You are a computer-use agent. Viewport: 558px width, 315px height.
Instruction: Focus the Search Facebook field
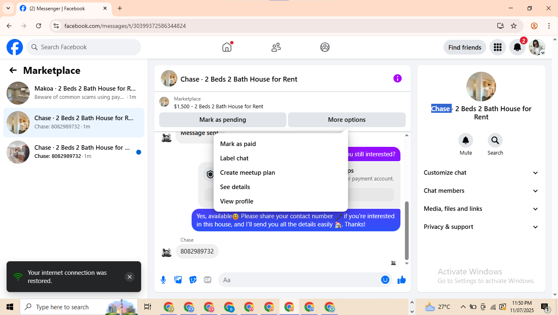(84, 47)
